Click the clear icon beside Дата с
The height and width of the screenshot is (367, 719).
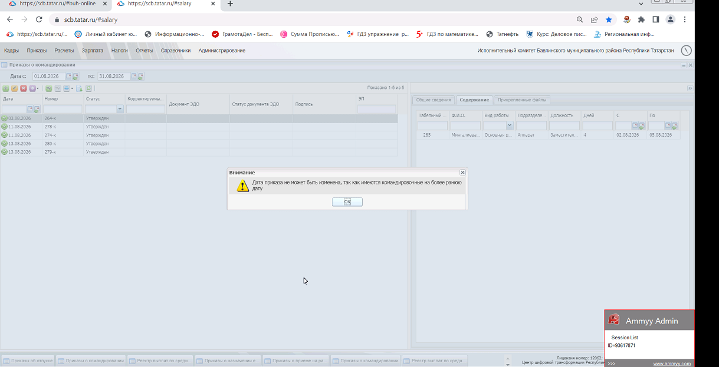coord(75,77)
